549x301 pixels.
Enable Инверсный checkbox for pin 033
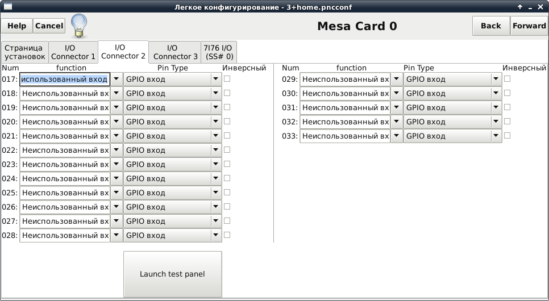tap(507, 135)
